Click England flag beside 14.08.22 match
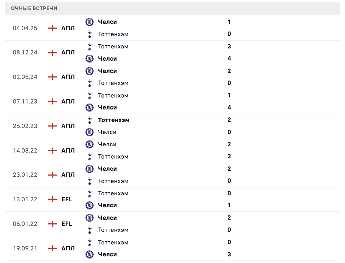 53,151
